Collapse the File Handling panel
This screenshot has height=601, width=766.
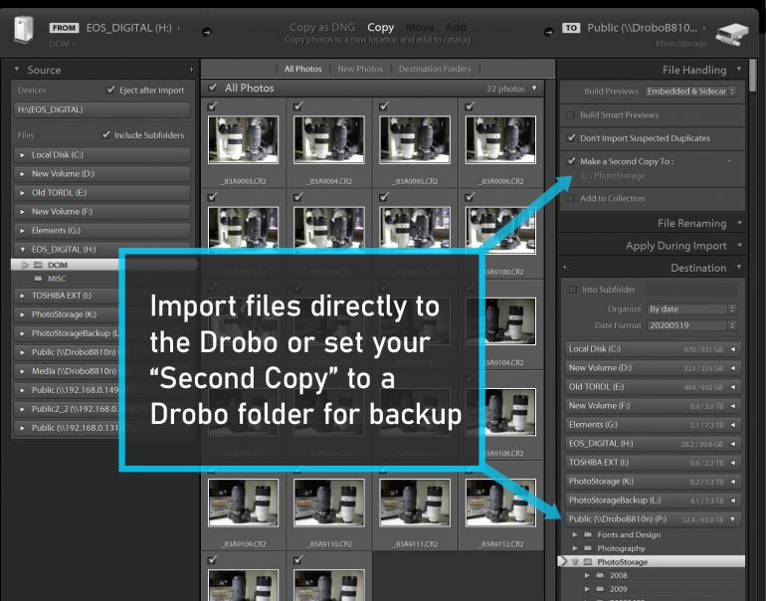[x=739, y=69]
